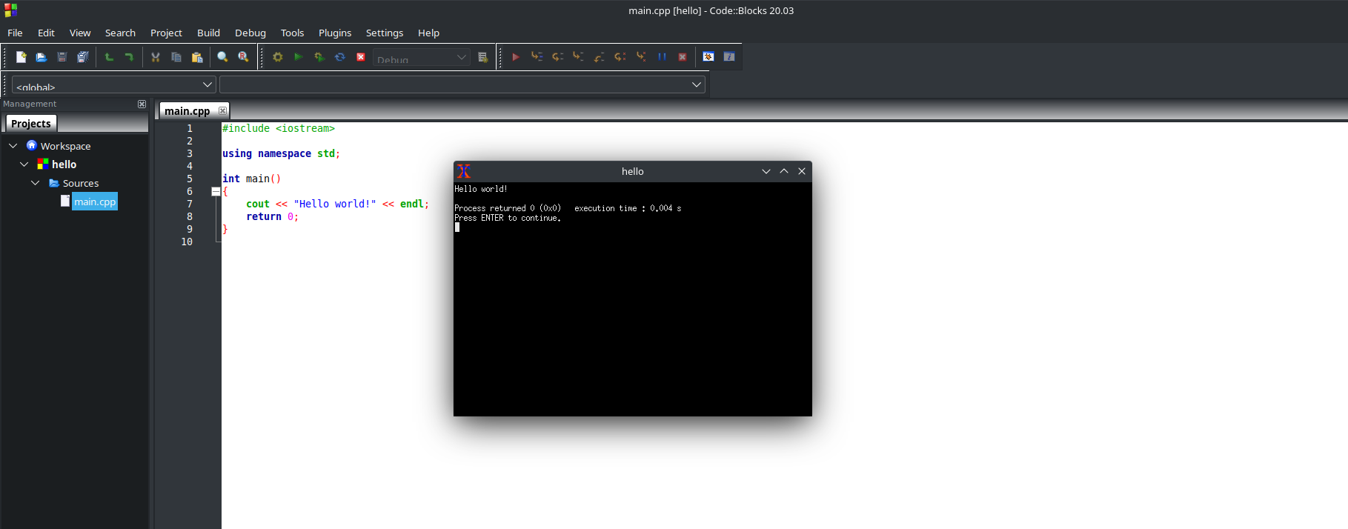The width and height of the screenshot is (1348, 529).
Task: Open the <global> scope dropdown
Action: 114,84
